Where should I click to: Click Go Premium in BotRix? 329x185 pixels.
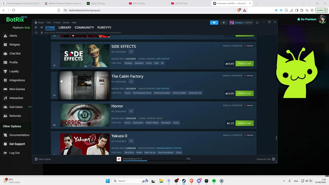pyautogui.click(x=307, y=19)
